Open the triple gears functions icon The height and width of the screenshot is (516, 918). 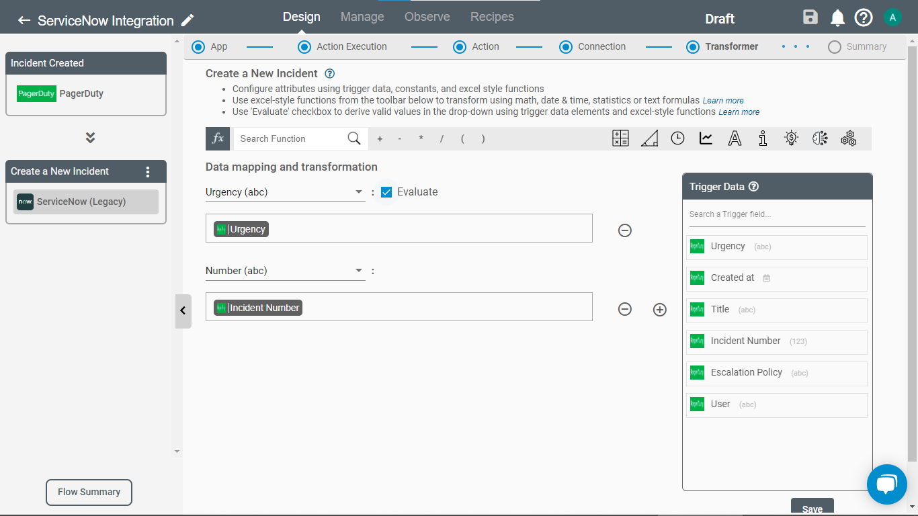tap(849, 138)
